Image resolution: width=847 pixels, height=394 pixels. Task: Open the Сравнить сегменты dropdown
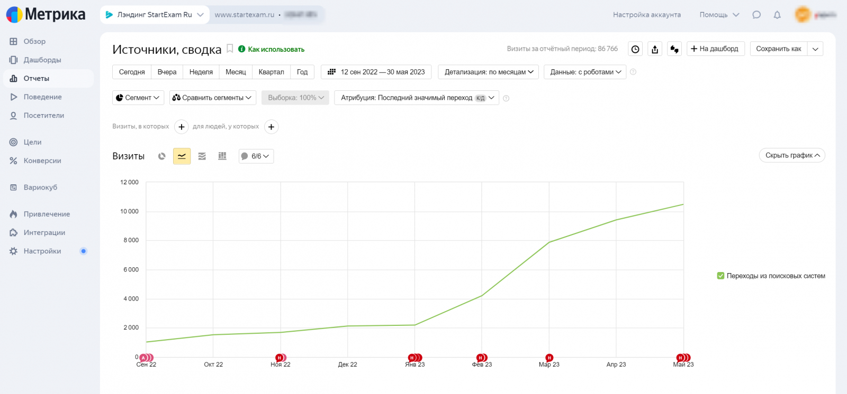[x=213, y=98]
